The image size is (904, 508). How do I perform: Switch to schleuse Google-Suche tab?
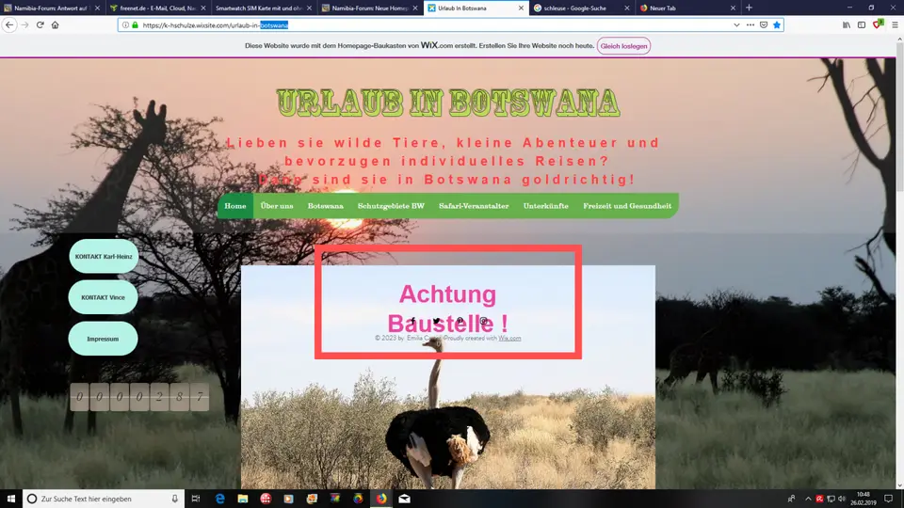point(582,8)
